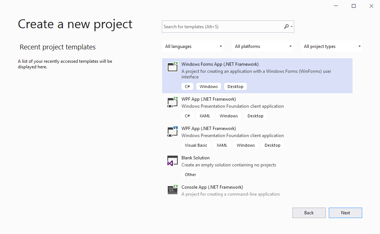Select the Windows Forms App C# template icon
Image resolution: width=380 pixels, height=234 pixels.
click(173, 67)
